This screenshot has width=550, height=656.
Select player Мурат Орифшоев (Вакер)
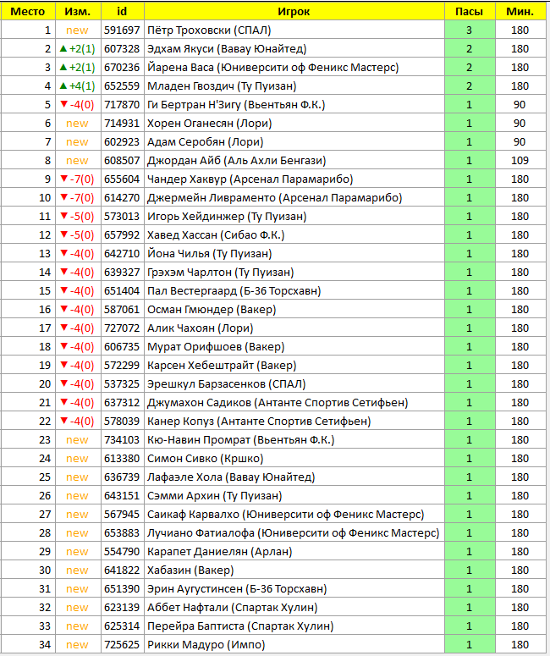tap(216, 347)
